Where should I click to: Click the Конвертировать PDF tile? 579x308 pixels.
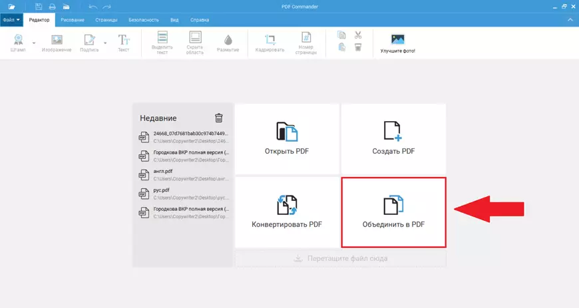tap(287, 212)
